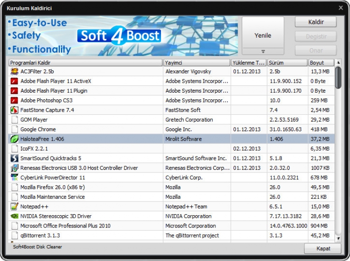Select CyberLink PowerDirector 11 entry

53,177
